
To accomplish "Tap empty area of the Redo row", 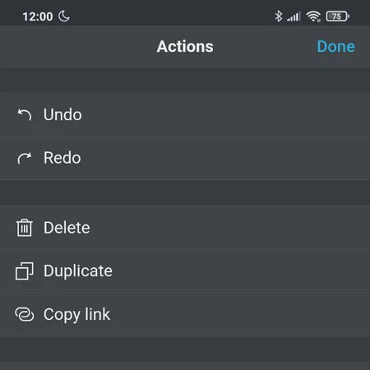I will click(224, 158).
